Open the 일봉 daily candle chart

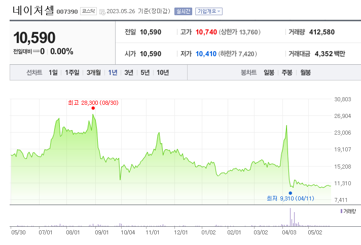pos(269,72)
